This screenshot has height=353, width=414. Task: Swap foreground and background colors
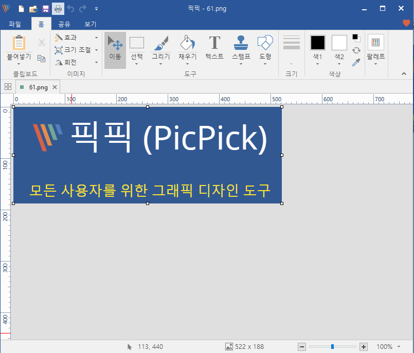point(356,50)
